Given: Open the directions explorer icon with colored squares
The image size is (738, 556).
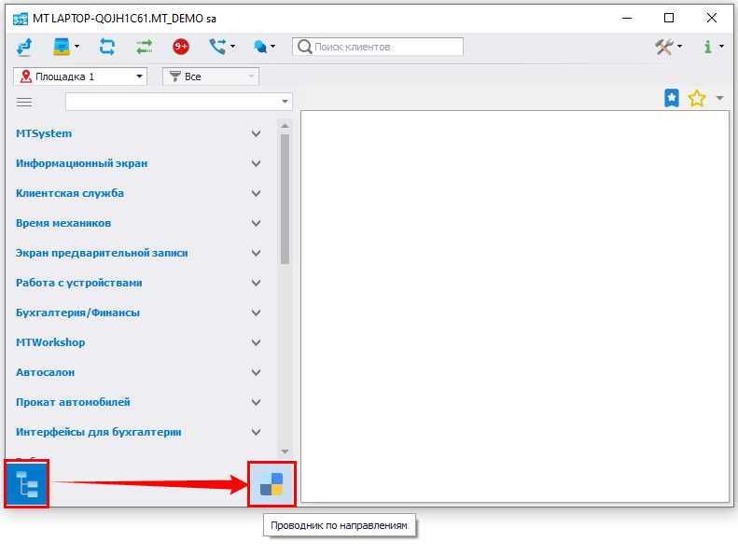Looking at the screenshot, I should [x=272, y=484].
